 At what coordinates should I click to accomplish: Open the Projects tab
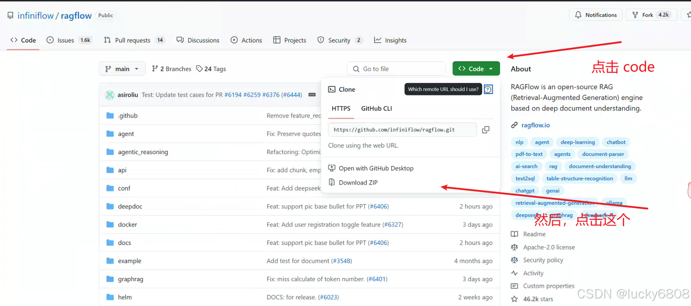tap(290, 40)
